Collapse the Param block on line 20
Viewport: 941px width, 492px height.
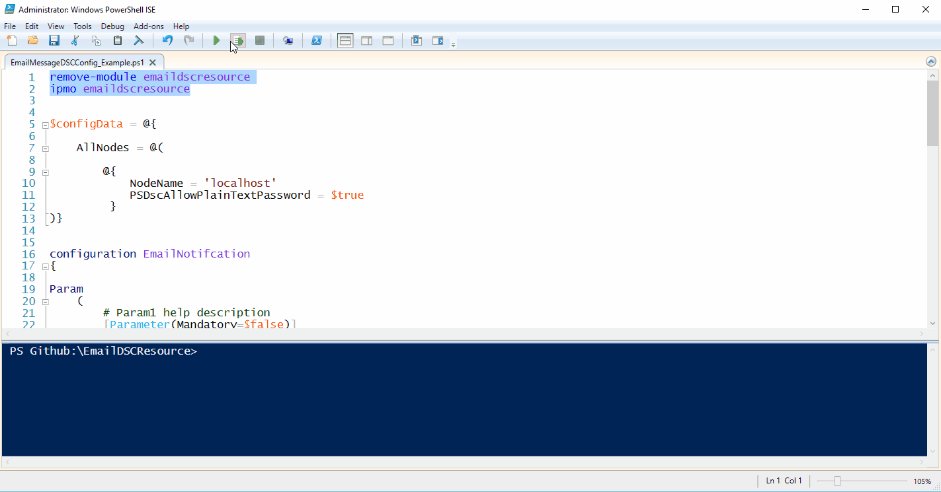pos(45,302)
